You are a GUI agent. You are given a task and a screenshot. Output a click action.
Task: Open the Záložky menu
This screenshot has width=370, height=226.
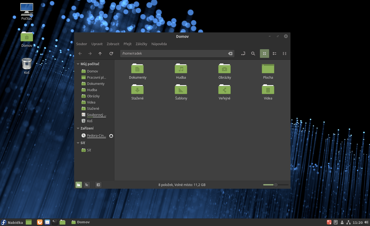(x=141, y=44)
